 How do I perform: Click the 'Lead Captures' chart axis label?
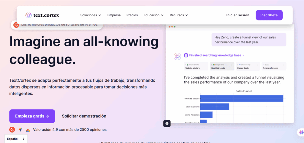tap(192, 107)
